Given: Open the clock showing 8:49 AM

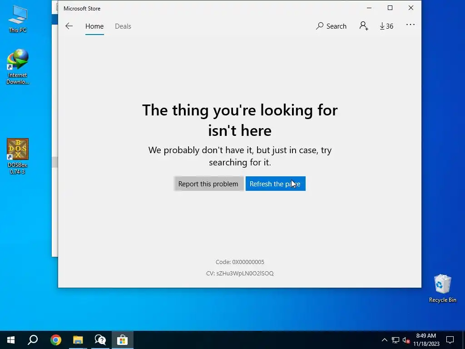Looking at the screenshot, I should (426, 340).
